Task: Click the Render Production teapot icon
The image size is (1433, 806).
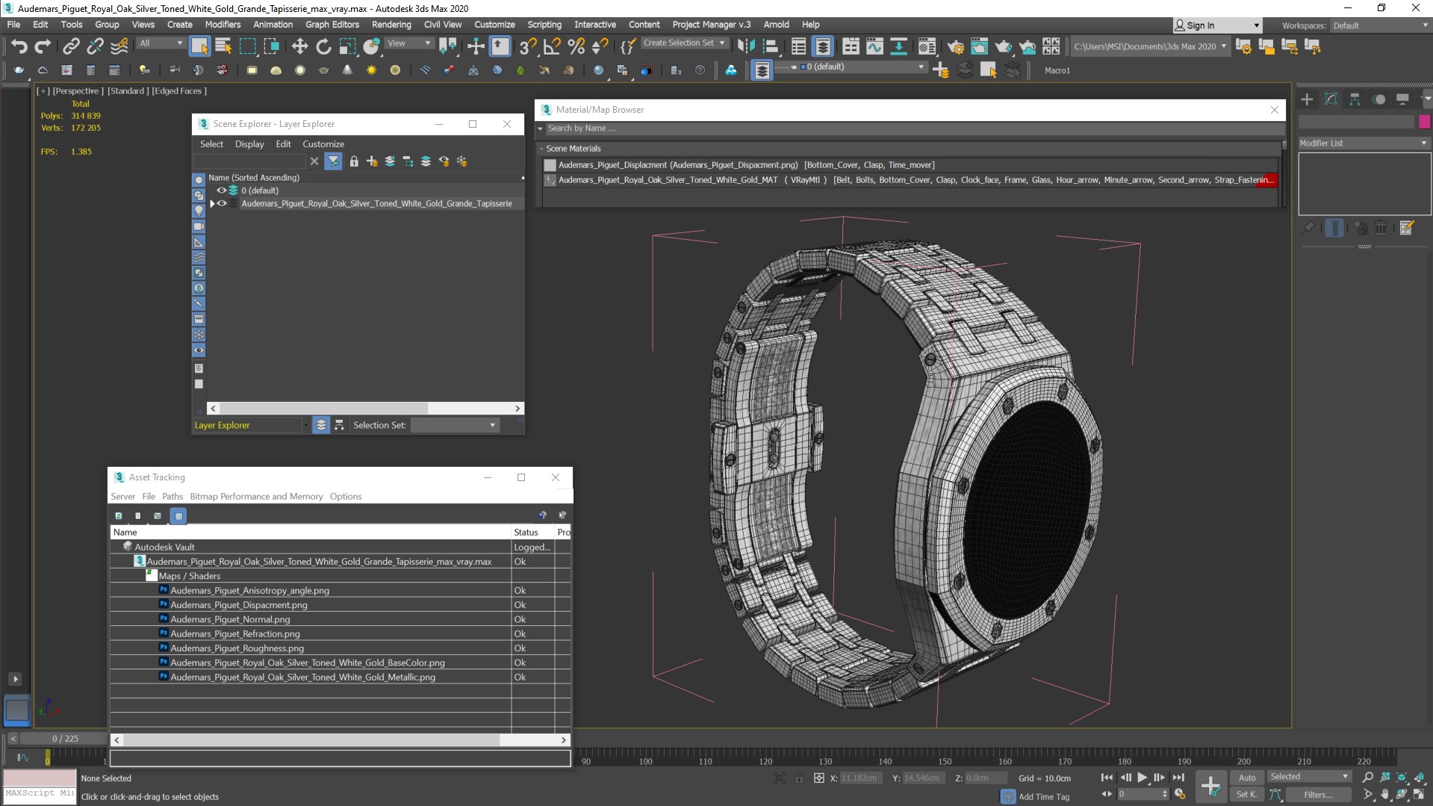Action: (x=1003, y=46)
